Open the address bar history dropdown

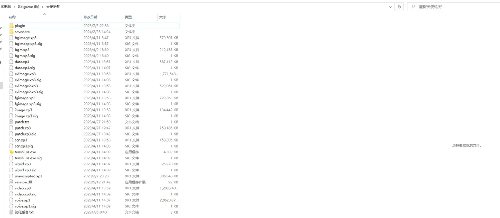tap(390, 7)
